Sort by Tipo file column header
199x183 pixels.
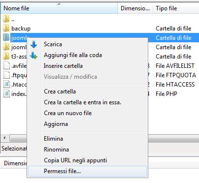[x=176, y=8]
